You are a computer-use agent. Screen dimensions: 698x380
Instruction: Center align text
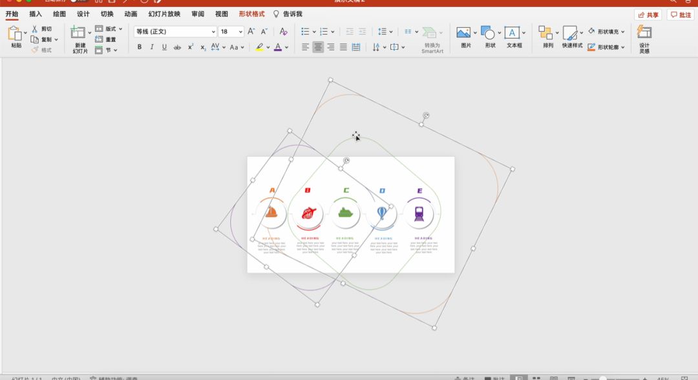coord(318,46)
